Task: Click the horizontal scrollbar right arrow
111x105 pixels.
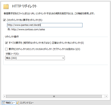Action: tap(106, 96)
